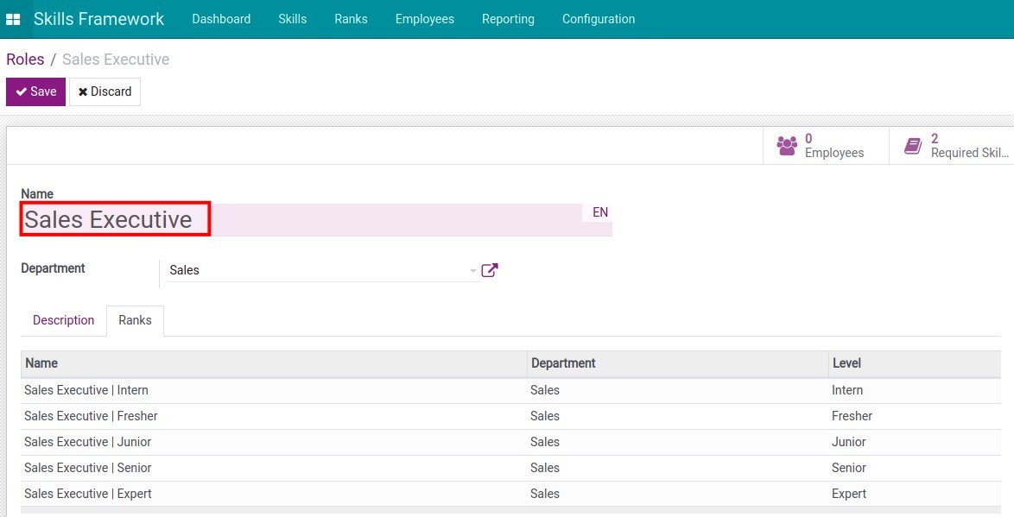Image resolution: width=1014 pixels, height=517 pixels.
Task: Expand the Configuration menu
Action: click(598, 18)
